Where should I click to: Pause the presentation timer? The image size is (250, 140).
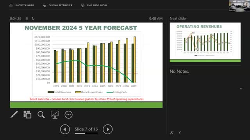tap(27, 19)
